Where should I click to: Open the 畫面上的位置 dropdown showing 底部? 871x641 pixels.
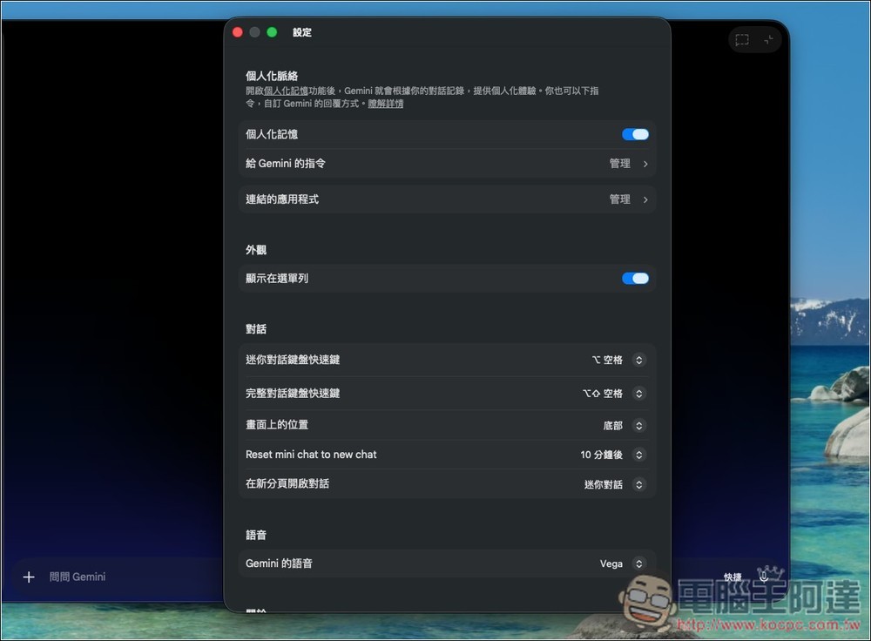638,426
